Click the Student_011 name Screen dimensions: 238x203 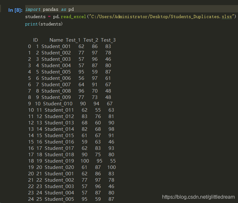pos(59,110)
